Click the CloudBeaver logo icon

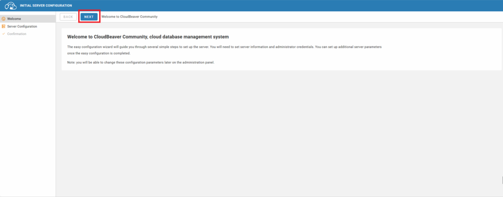10,5
